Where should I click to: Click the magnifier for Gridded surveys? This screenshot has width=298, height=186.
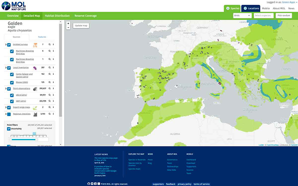tap(50, 44)
